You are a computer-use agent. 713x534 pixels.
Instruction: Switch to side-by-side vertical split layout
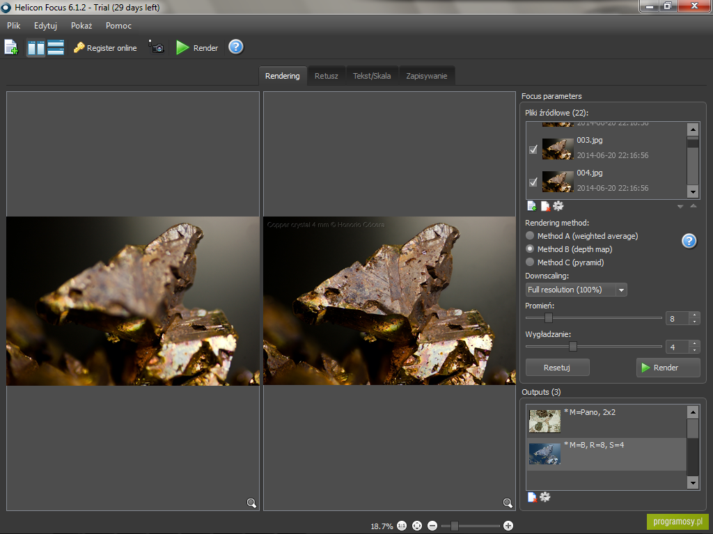[36, 47]
